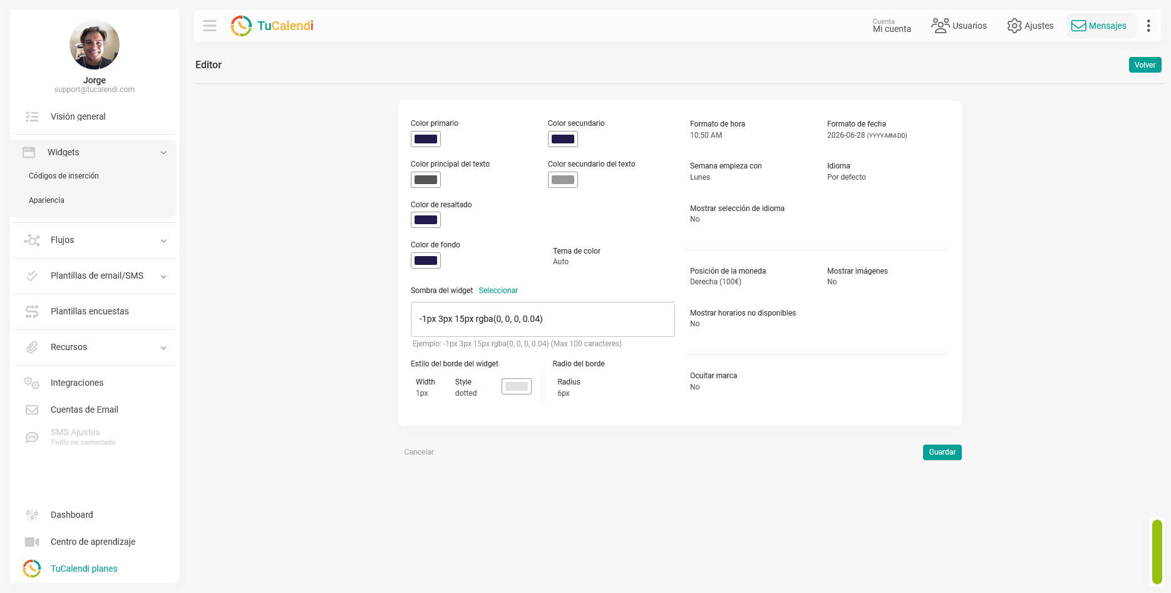Toggle Mostrar horarios no disponibles value

(x=695, y=324)
